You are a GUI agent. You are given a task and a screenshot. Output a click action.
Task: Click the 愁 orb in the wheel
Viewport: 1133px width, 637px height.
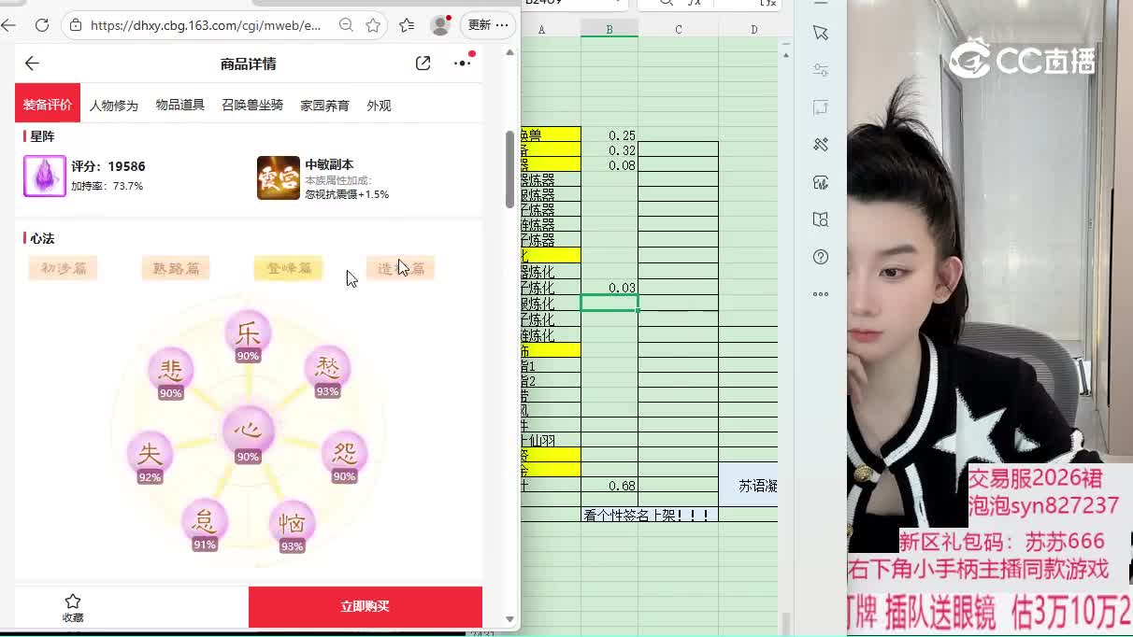point(327,370)
